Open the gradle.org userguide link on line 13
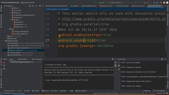Image resolution: width=169 pixels, height=95 pixels. pos(114,19)
